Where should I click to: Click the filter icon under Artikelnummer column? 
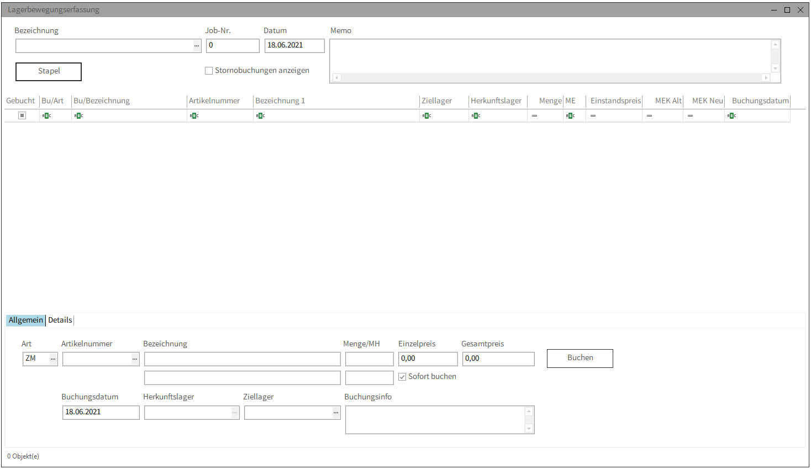194,116
